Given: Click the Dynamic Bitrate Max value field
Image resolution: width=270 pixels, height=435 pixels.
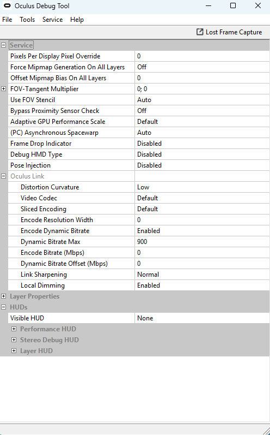Looking at the screenshot, I should click(x=202, y=242).
